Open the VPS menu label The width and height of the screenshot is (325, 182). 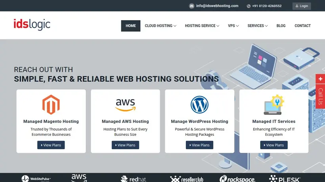tap(231, 26)
